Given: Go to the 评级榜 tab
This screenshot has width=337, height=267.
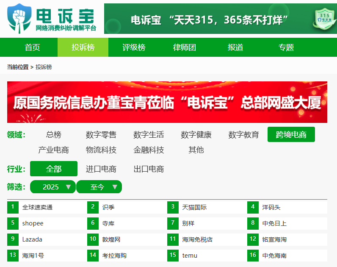Looking at the screenshot, I should 134,47.
